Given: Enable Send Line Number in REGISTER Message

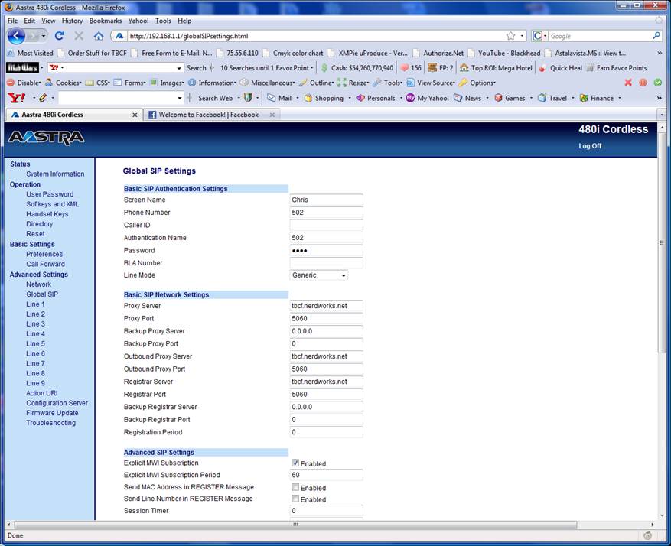Looking at the screenshot, I should [x=295, y=499].
